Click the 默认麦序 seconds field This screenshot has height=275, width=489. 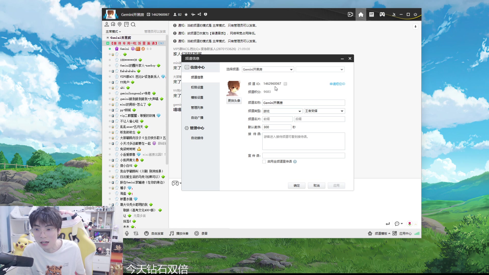277,127
